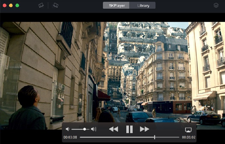
Task: Maximize the window with the green button
Action: pyautogui.click(x=17, y=5)
